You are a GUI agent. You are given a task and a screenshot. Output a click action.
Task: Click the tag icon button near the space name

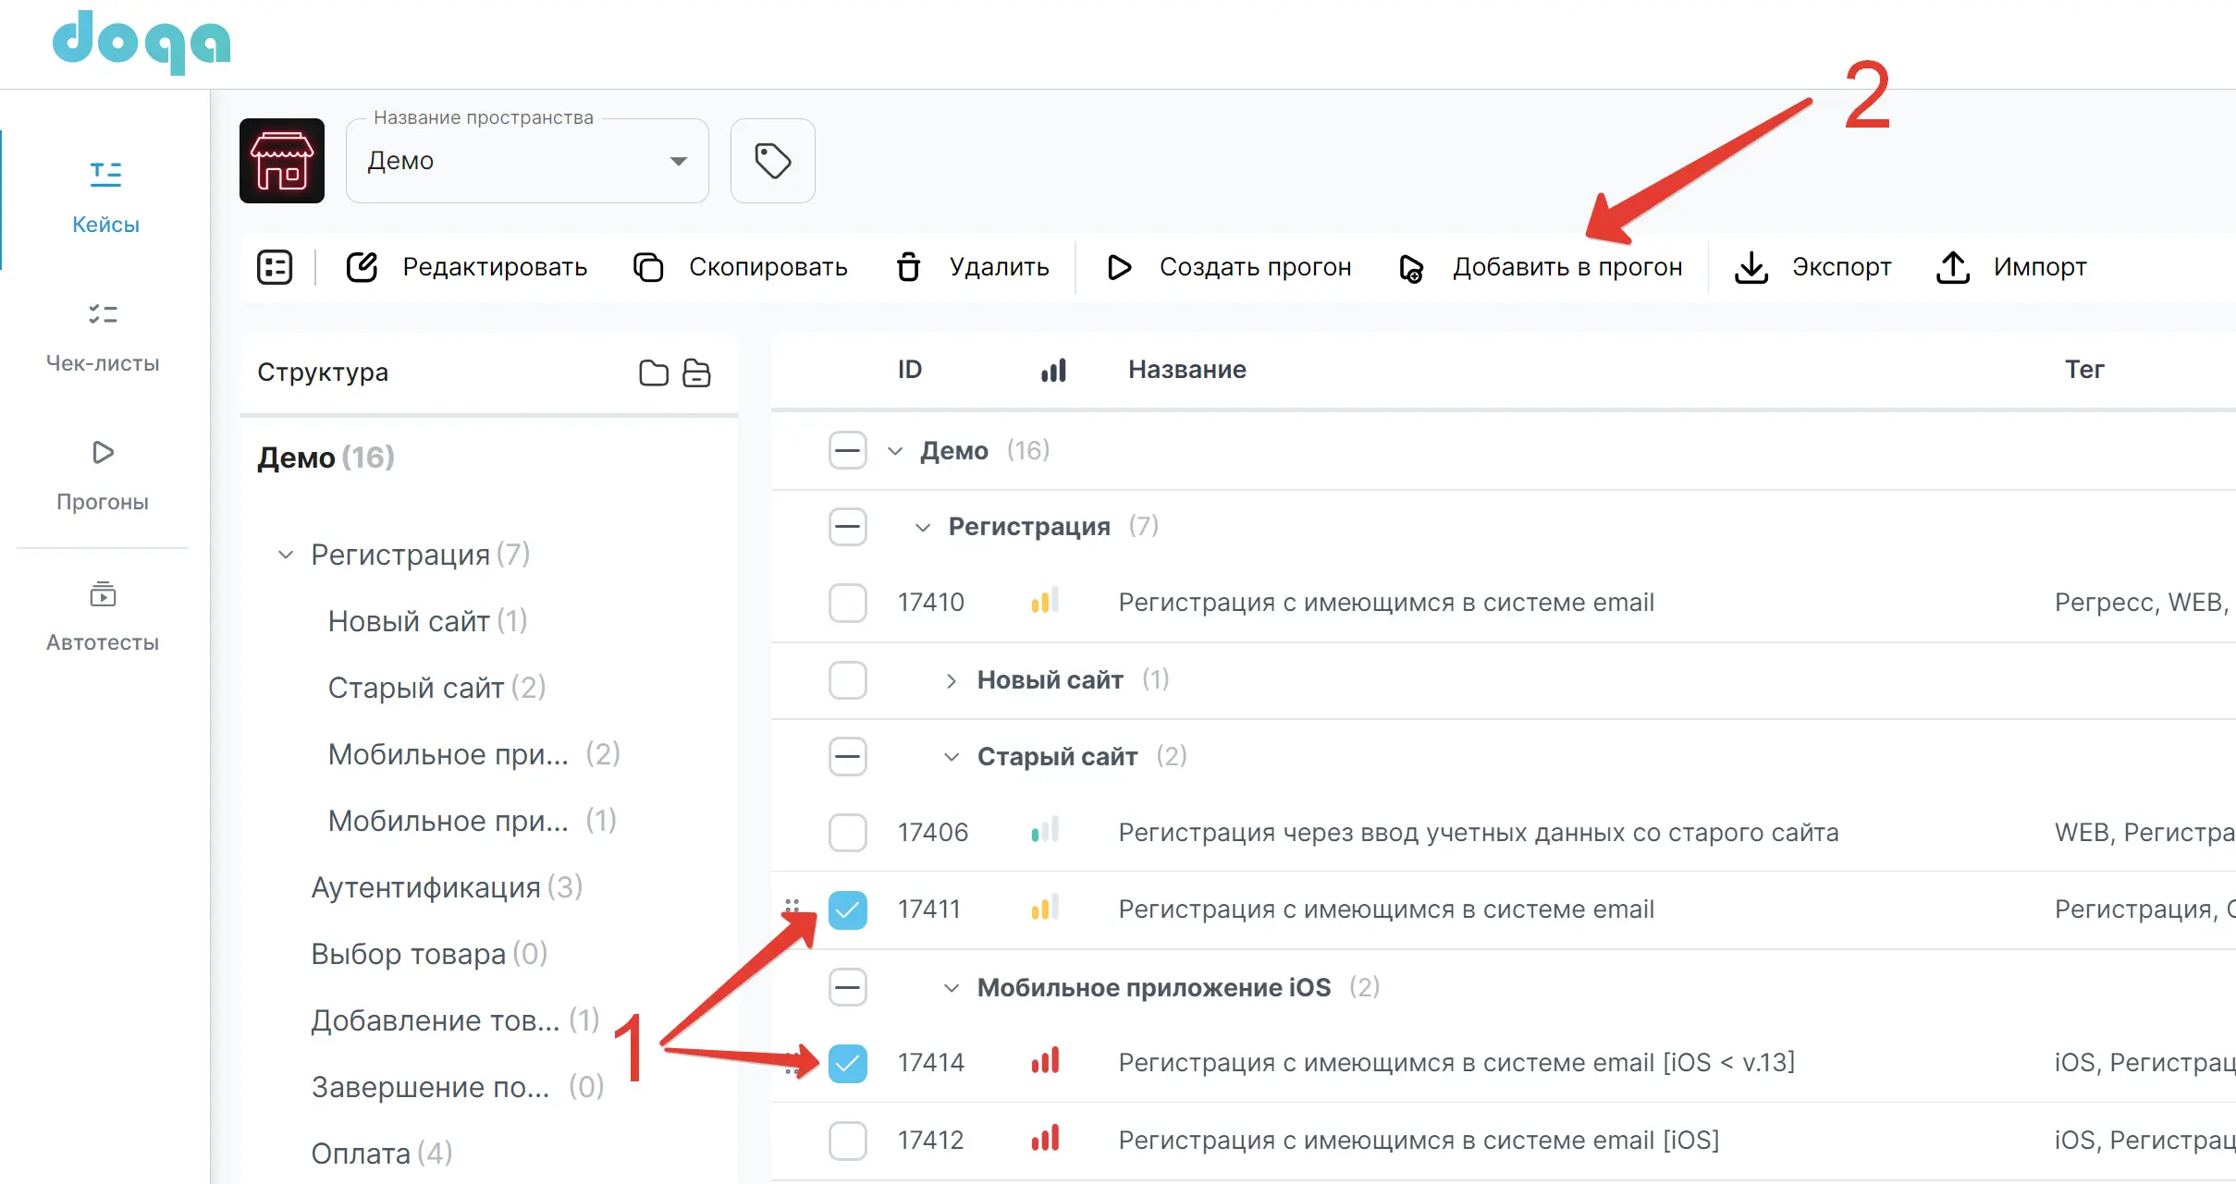coord(772,161)
